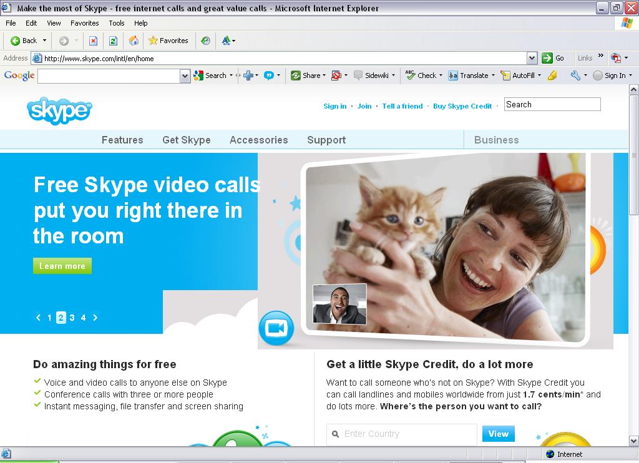Go to slide 4 in the banner pager
The width and height of the screenshot is (639, 463).
(83, 318)
